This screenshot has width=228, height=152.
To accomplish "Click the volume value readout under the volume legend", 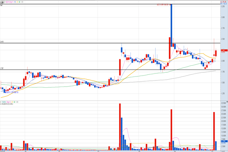I will coord(6,104).
